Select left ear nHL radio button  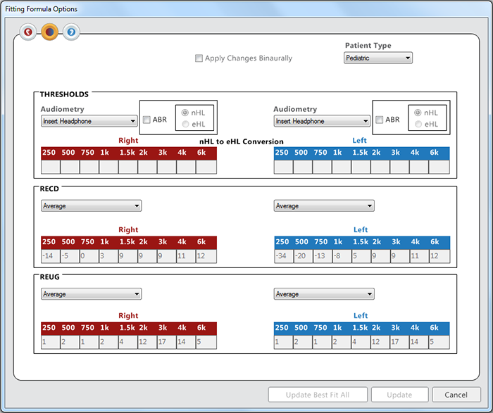click(418, 113)
